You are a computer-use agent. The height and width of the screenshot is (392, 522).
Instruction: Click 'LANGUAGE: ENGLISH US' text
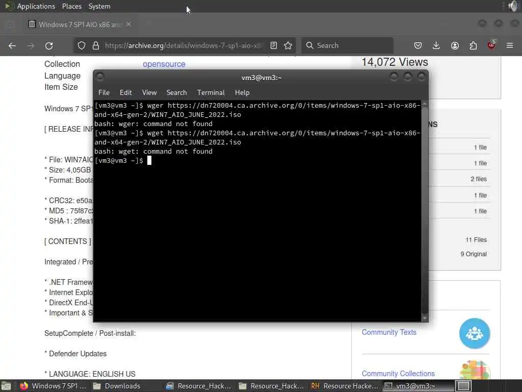pos(92,374)
